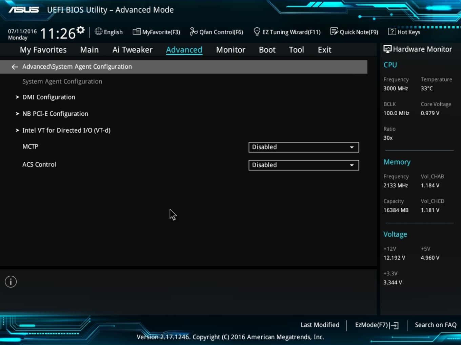Image resolution: width=461 pixels, height=345 pixels.
Task: Click the 11:26 clock time
Action: point(58,33)
